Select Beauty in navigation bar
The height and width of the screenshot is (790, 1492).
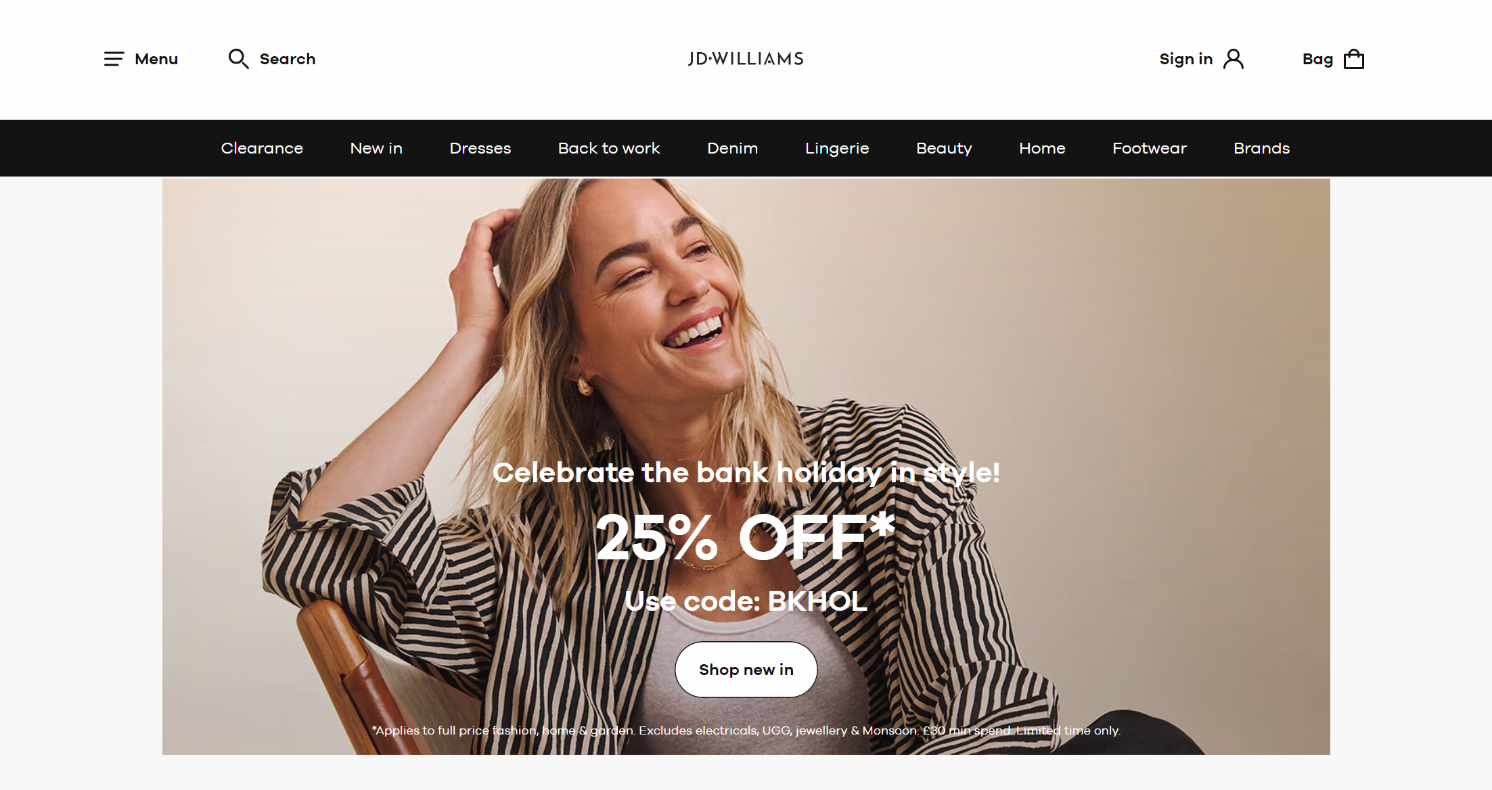(944, 148)
